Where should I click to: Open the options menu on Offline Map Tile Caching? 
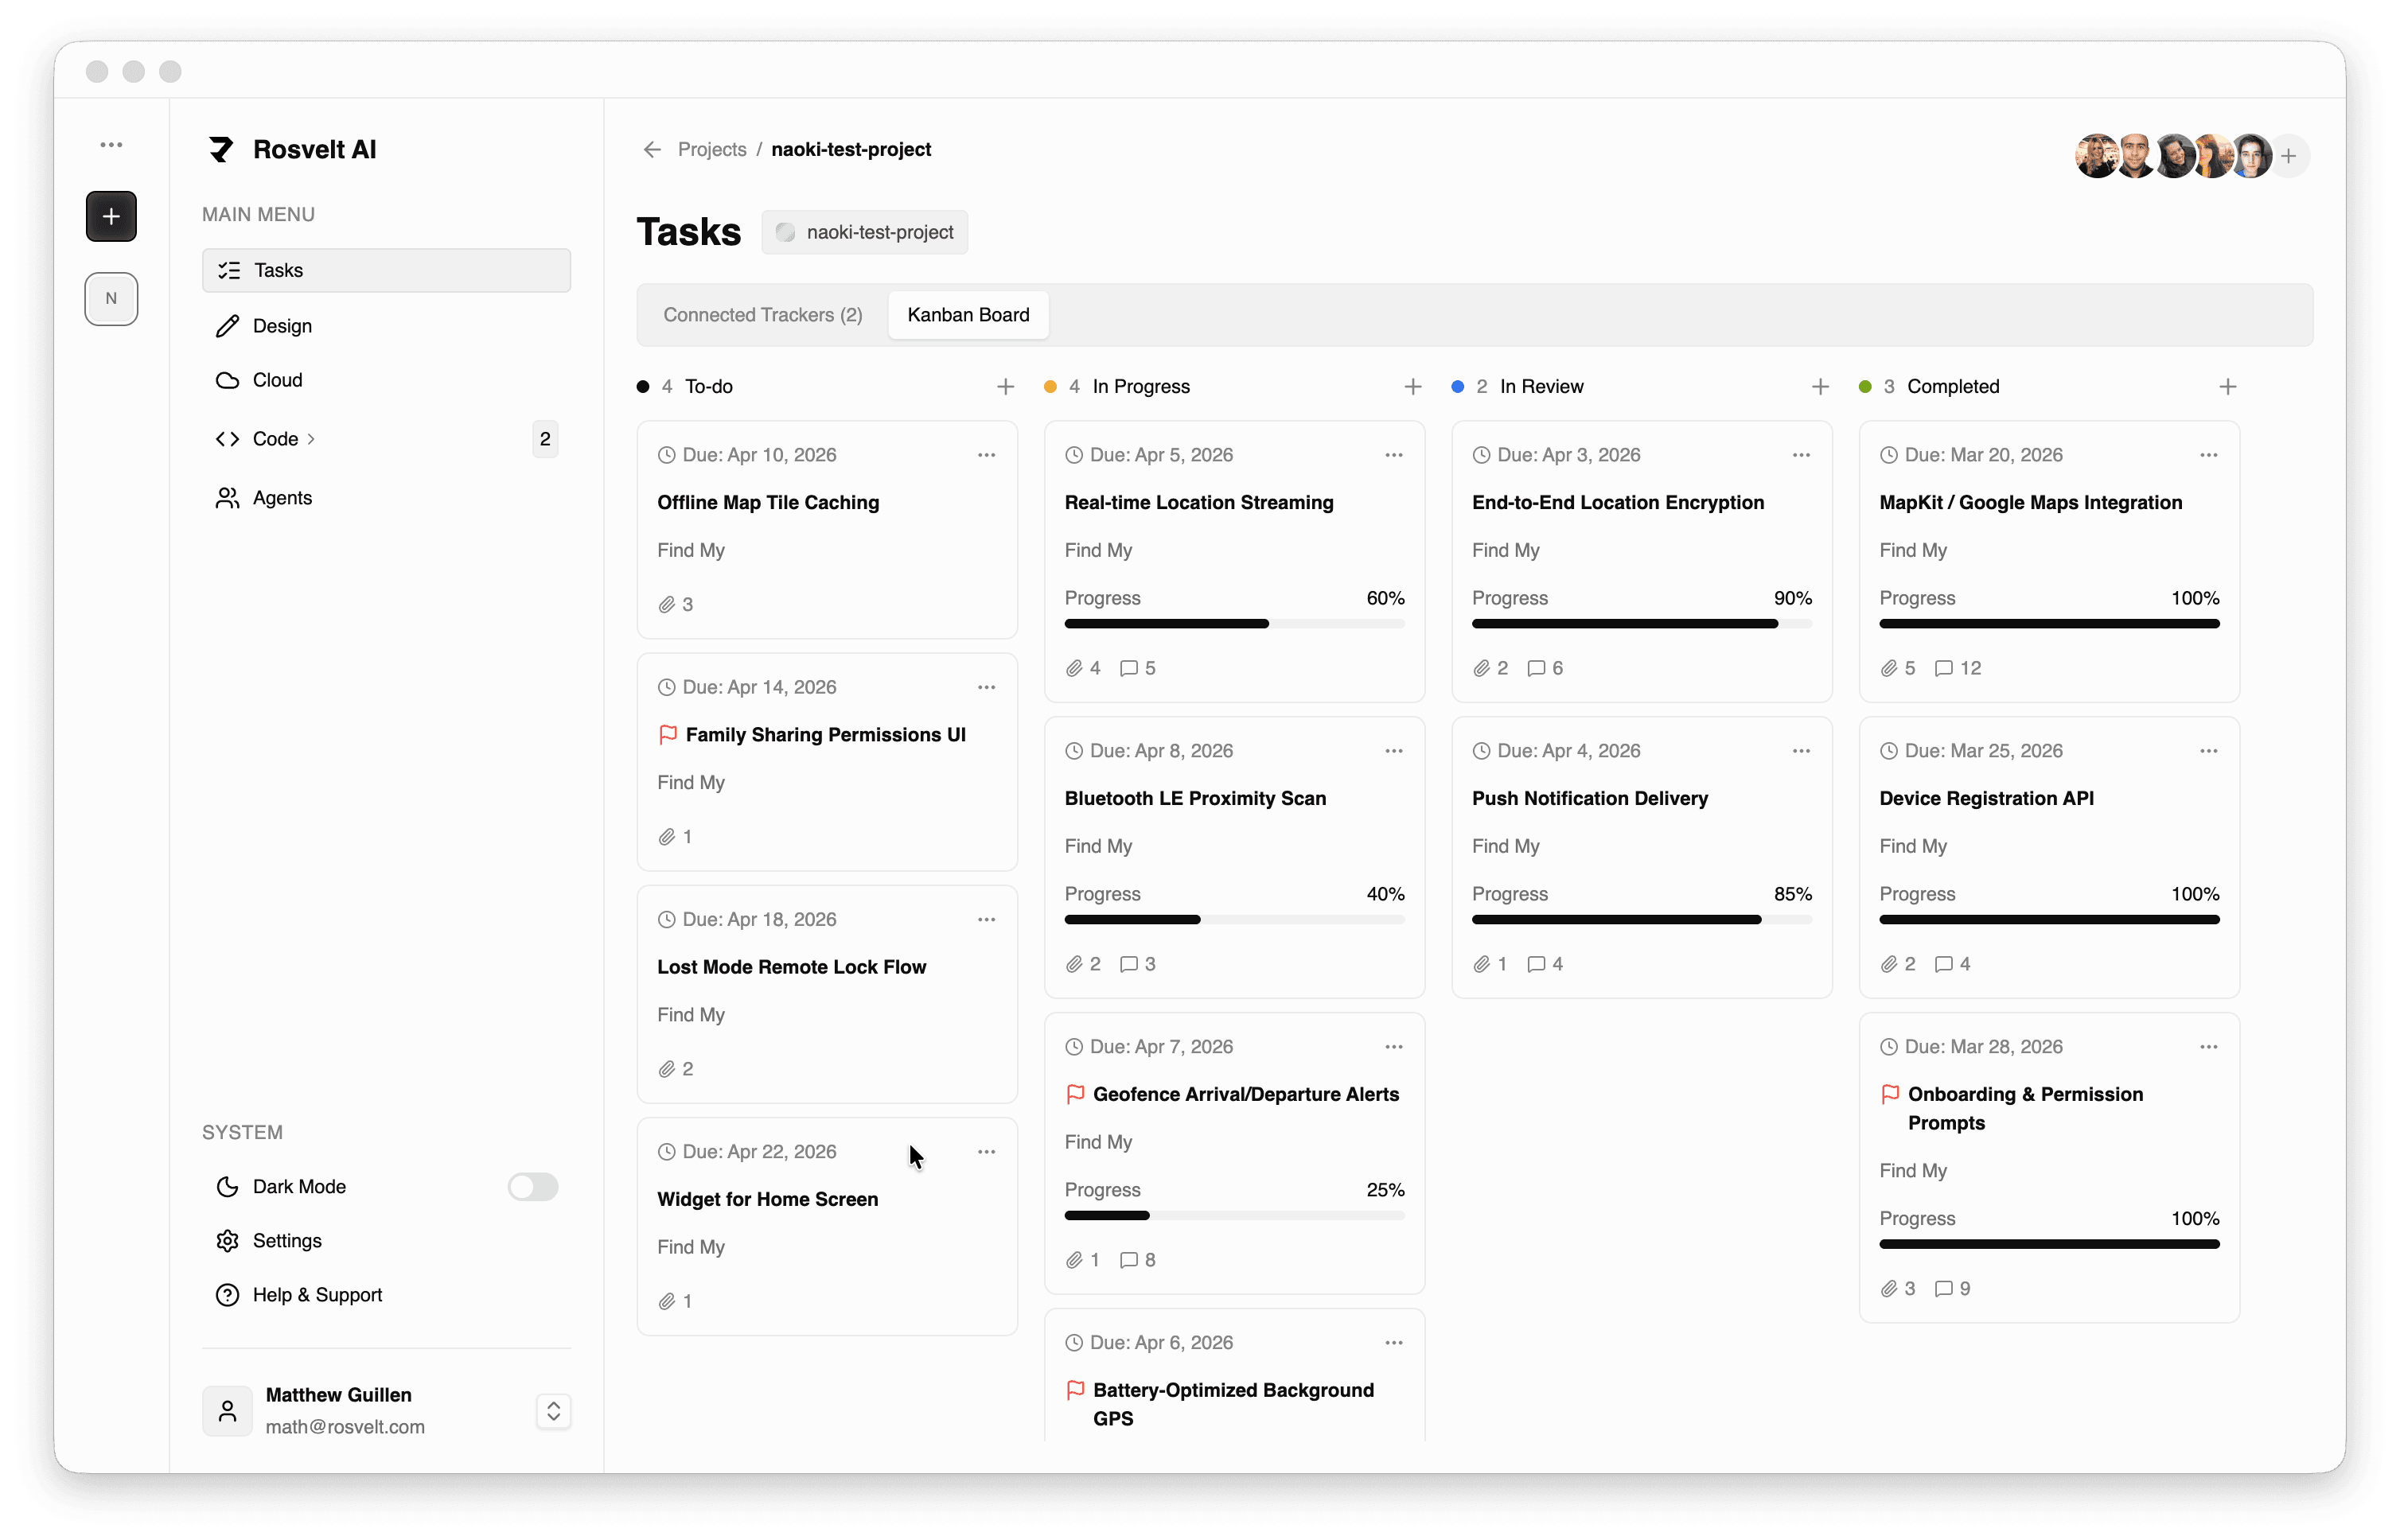[x=987, y=454]
